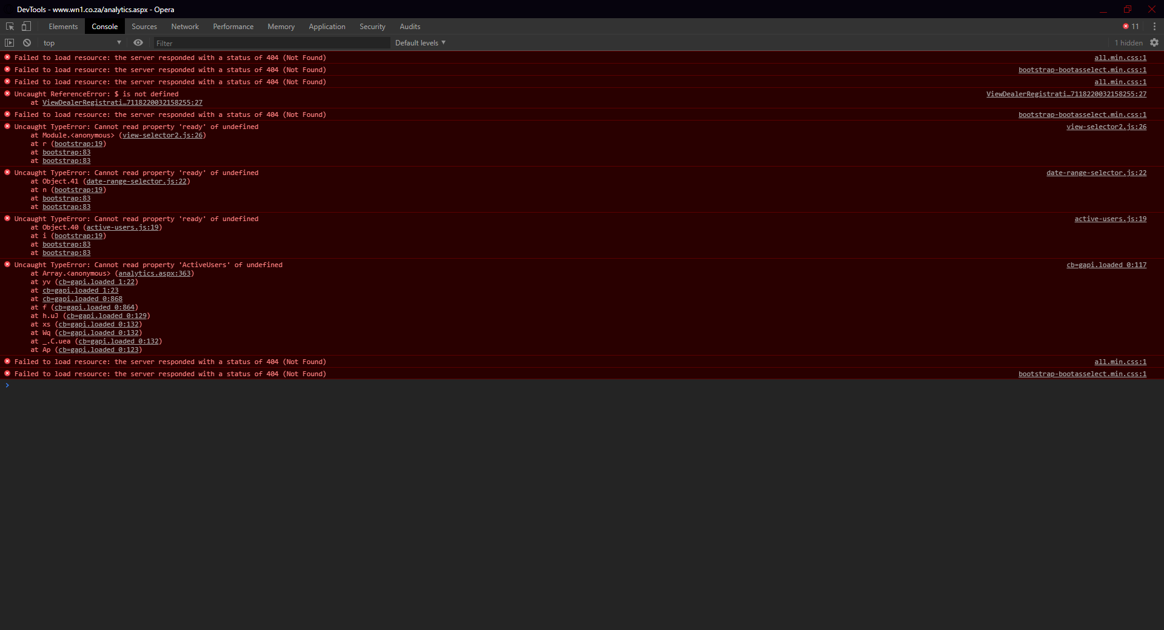Open bootstrap-bootasselect.min.css:1 from error row
Image resolution: width=1164 pixels, height=630 pixels.
pyautogui.click(x=1083, y=70)
